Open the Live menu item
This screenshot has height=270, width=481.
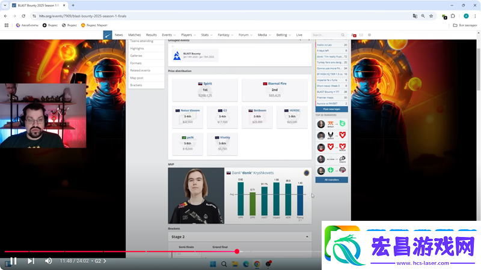click(x=299, y=35)
